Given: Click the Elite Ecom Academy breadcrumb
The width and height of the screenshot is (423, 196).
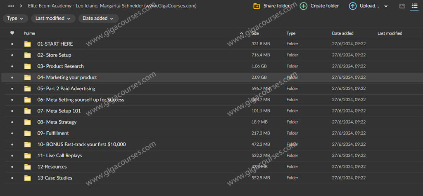Looking at the screenshot, I should click(112, 6).
